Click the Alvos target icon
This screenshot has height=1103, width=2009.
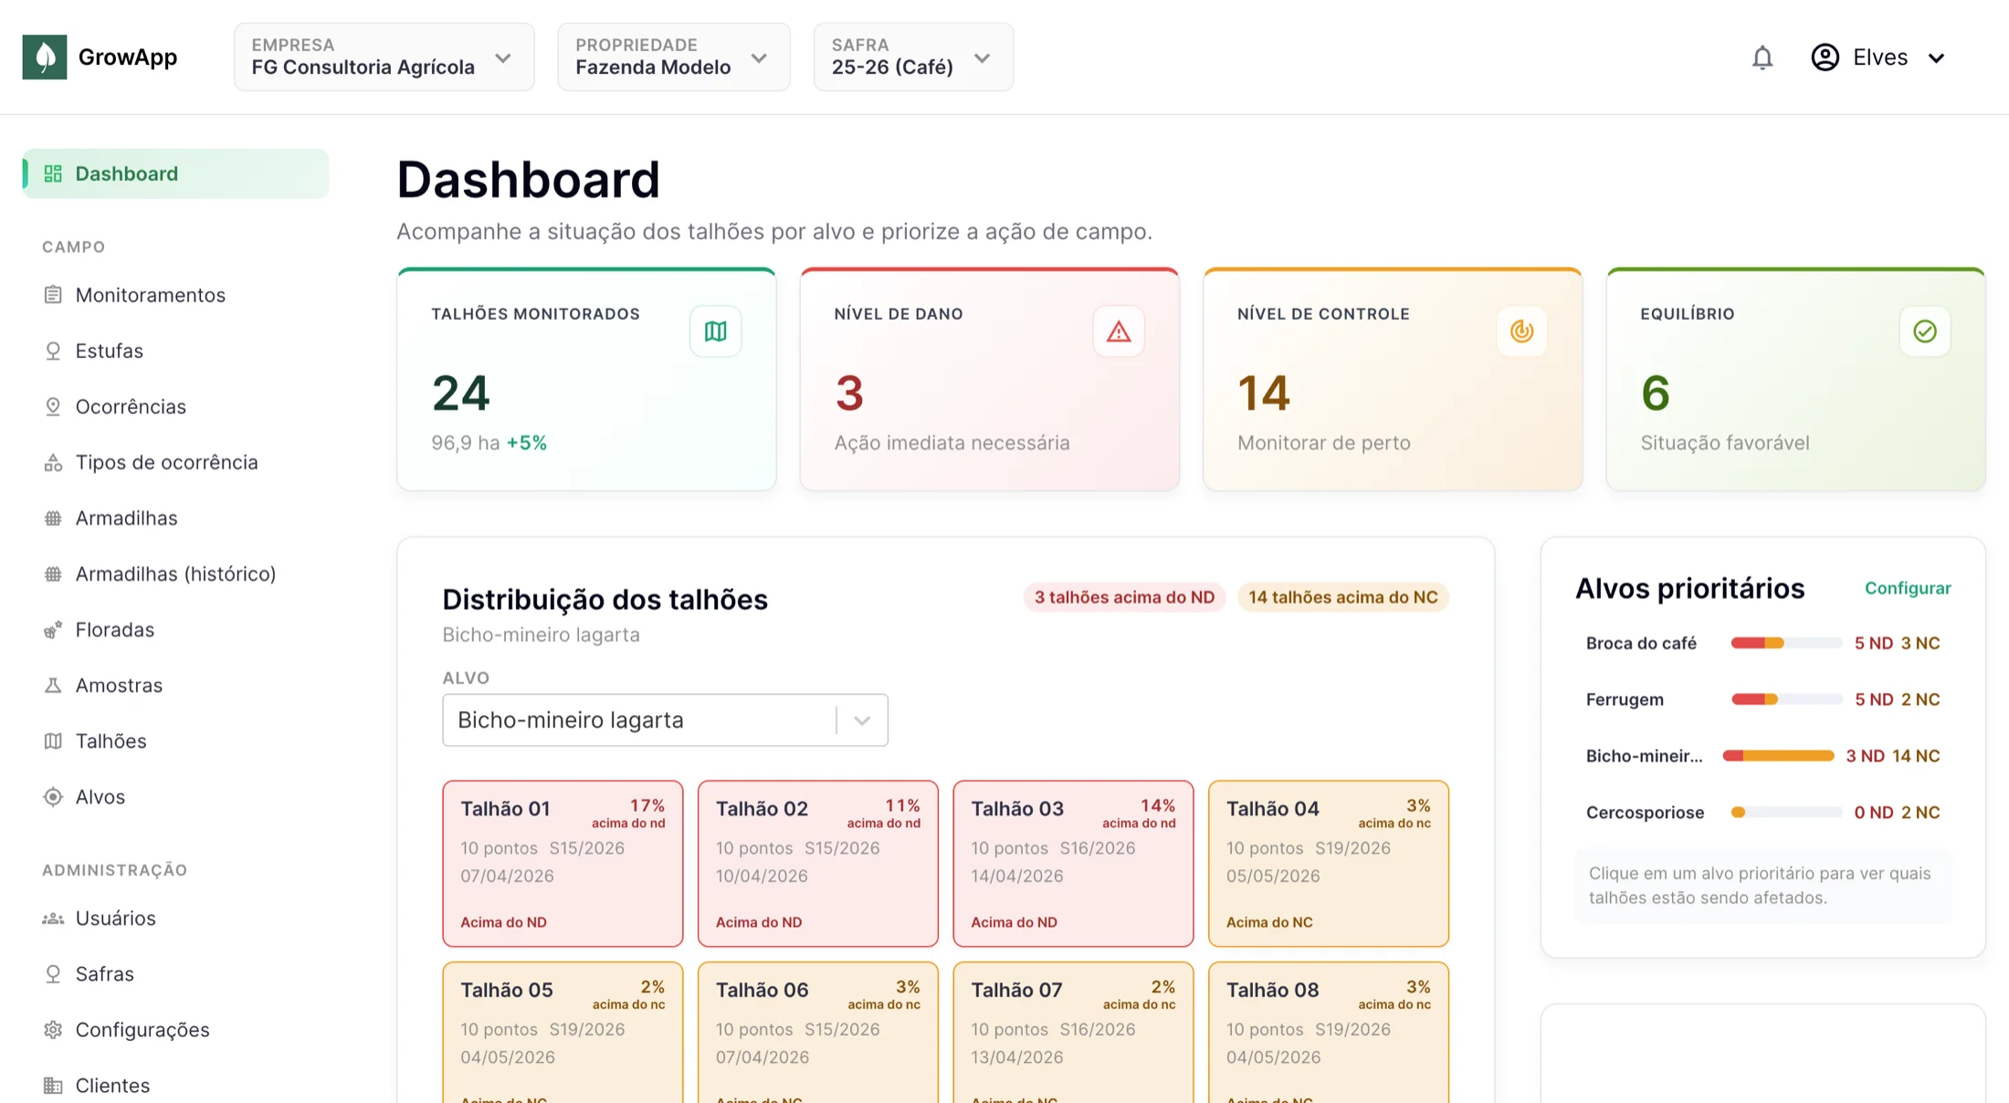[53, 796]
